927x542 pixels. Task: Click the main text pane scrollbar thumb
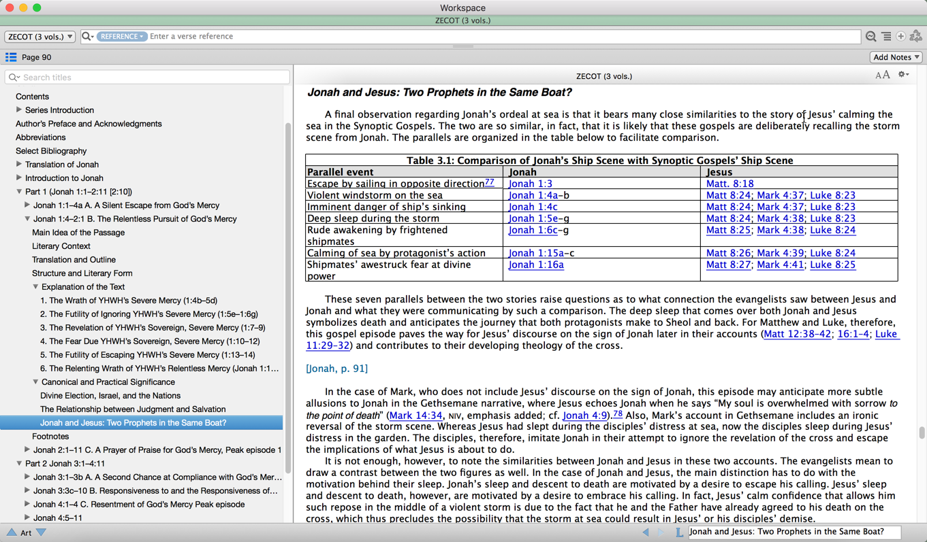922,433
